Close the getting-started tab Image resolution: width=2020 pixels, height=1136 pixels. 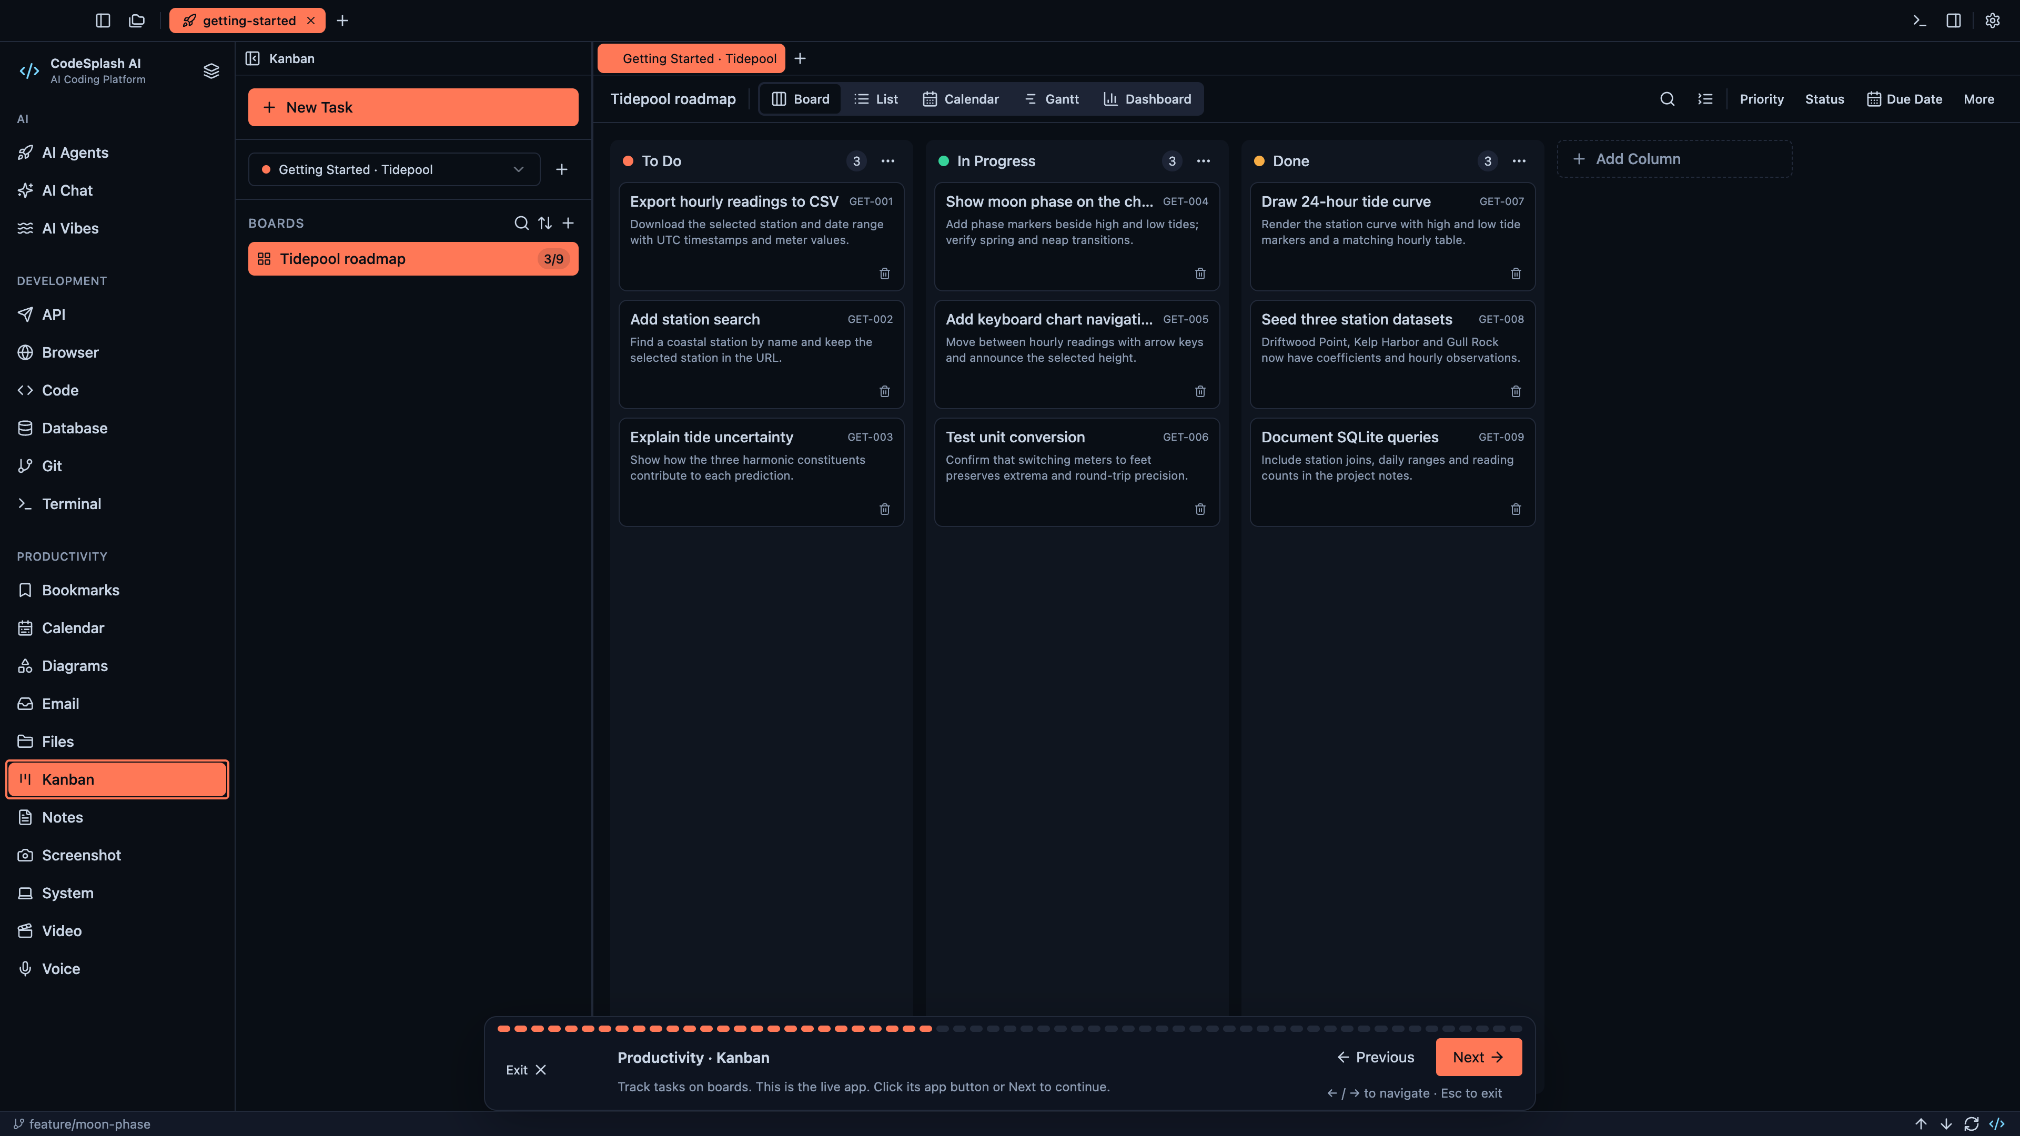point(310,21)
